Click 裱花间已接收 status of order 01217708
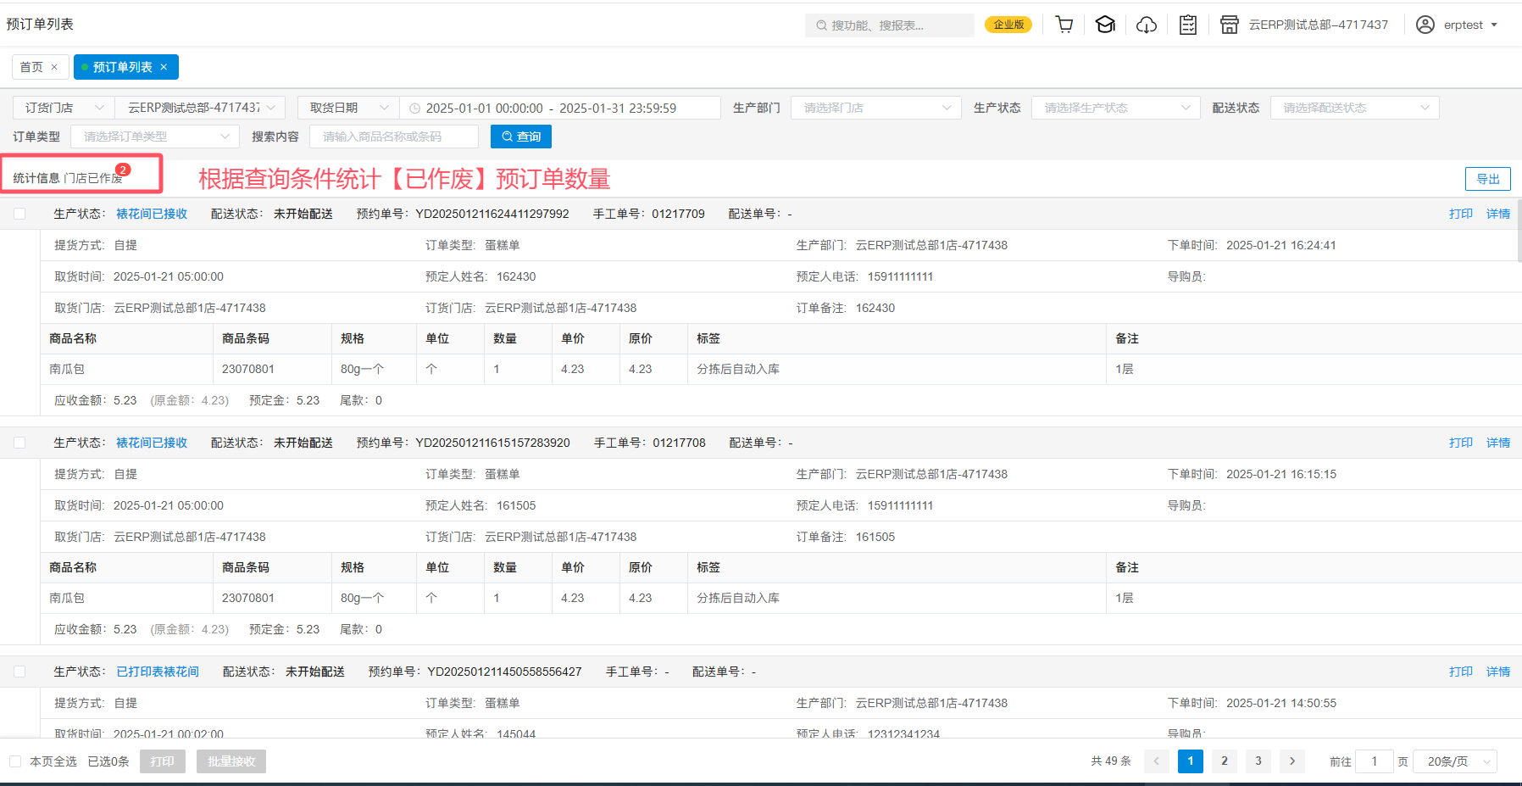This screenshot has height=786, width=1522. pos(152,443)
